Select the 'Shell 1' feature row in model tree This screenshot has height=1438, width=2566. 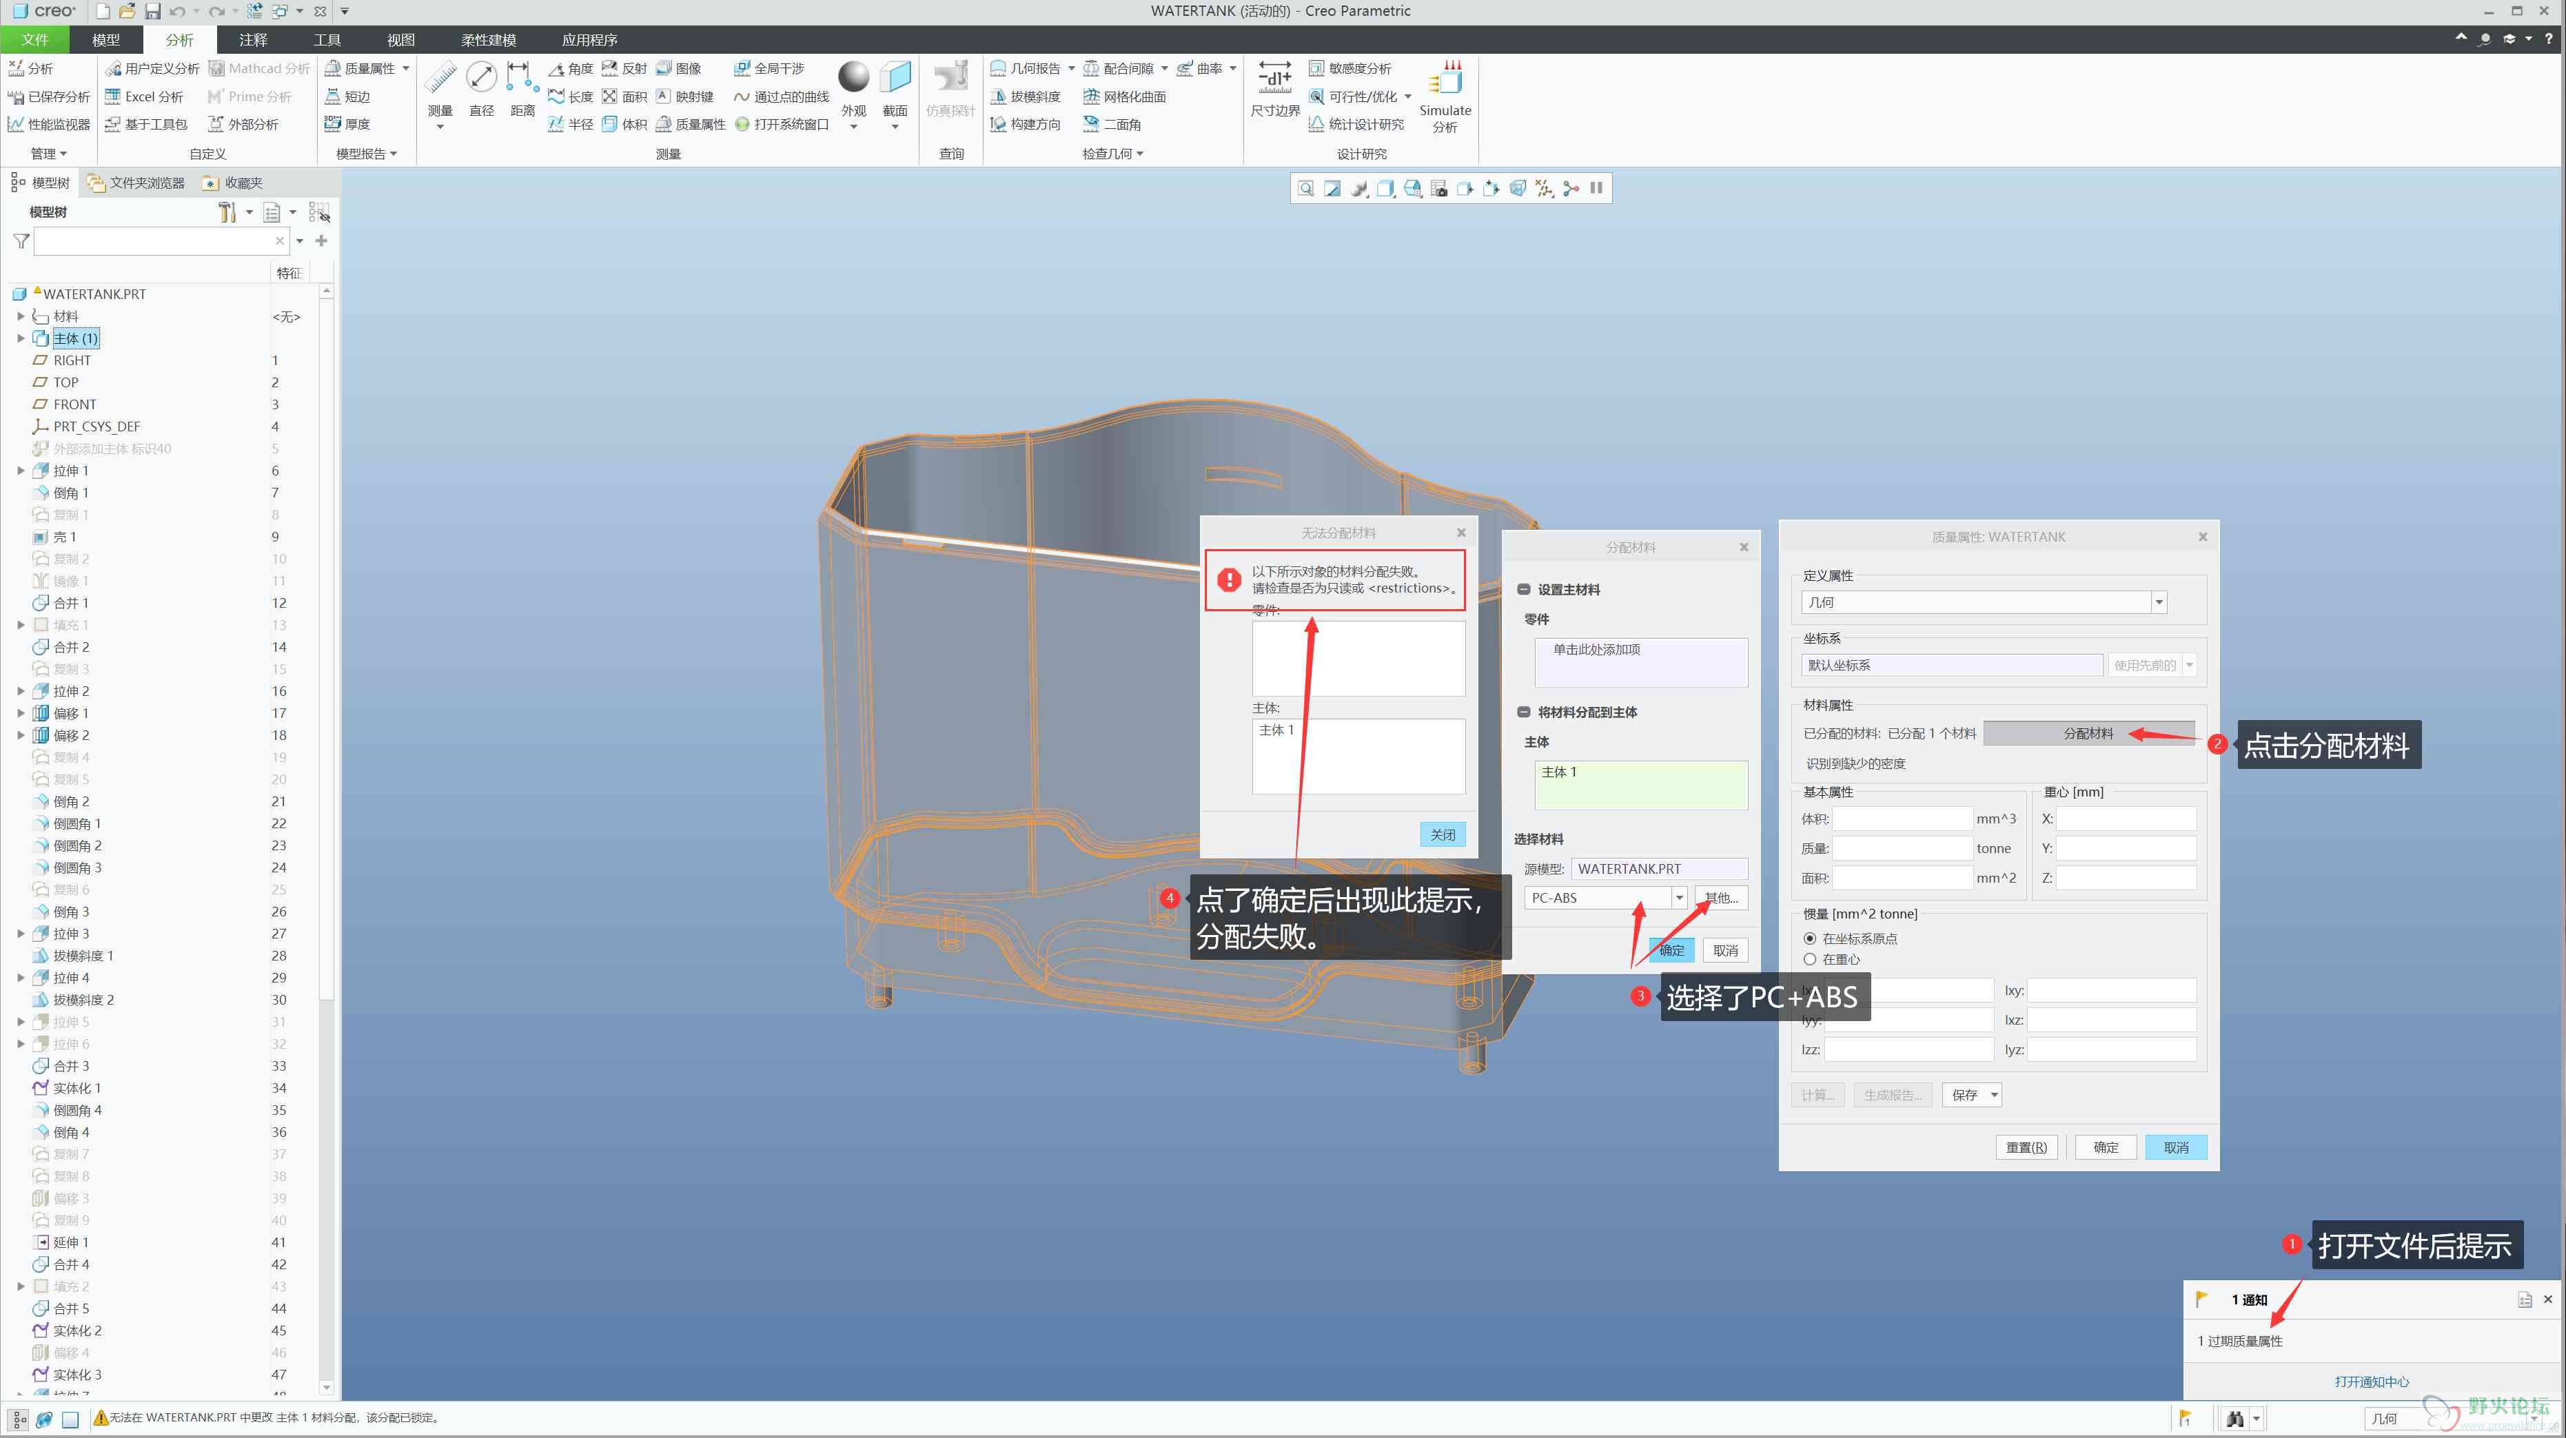(x=65, y=537)
